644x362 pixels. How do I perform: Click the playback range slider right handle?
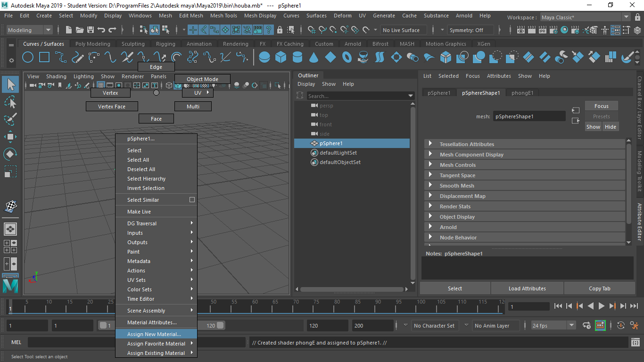pyautogui.click(x=220, y=325)
